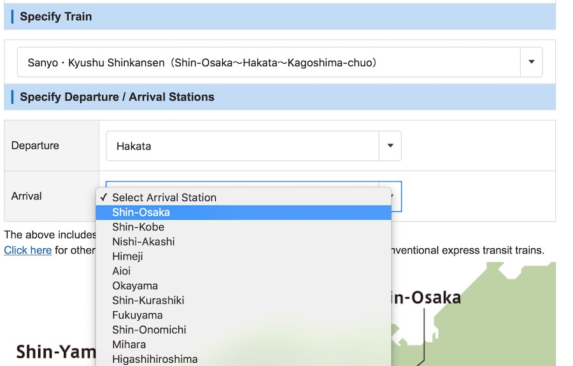
Task: Select Higashihiroshima from the arrival list
Action: coord(155,359)
